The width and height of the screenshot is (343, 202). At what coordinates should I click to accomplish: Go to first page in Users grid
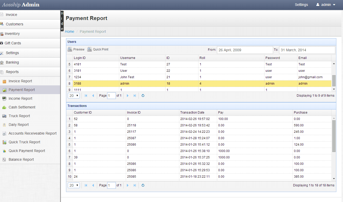[86, 96]
